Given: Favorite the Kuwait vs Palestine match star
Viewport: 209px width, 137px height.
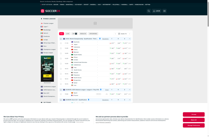Looking at the screenshot, I should tap(61, 74).
